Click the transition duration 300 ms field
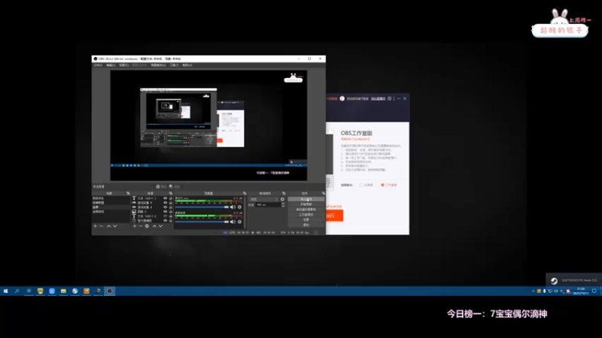The width and height of the screenshot is (602, 338). point(268,205)
